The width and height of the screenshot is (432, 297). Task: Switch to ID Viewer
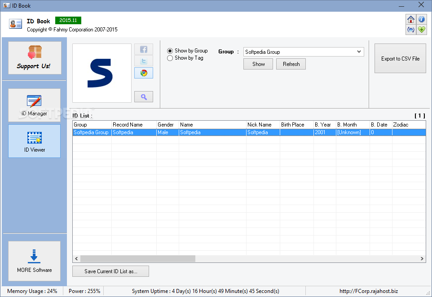(x=35, y=141)
